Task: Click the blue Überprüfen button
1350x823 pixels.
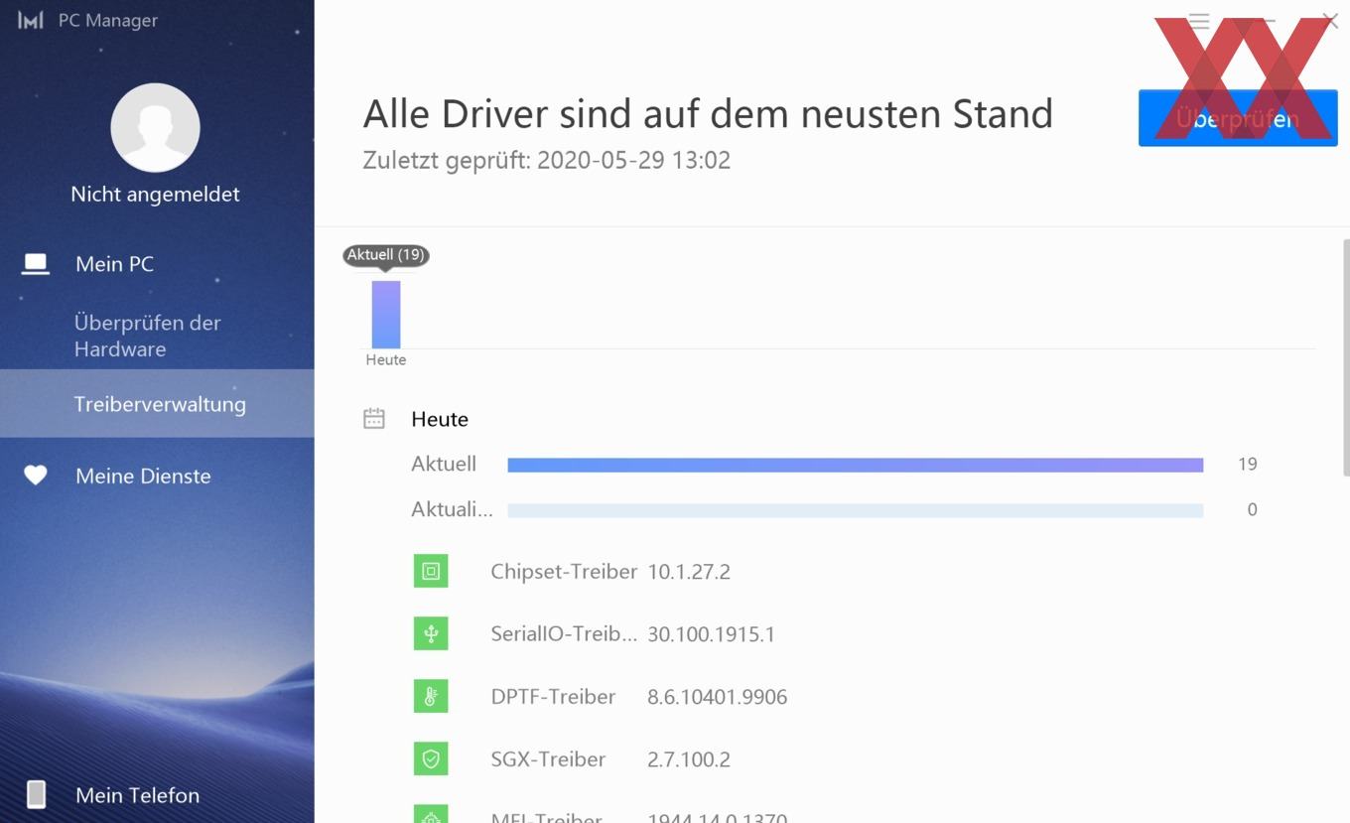Action: 1238,118
